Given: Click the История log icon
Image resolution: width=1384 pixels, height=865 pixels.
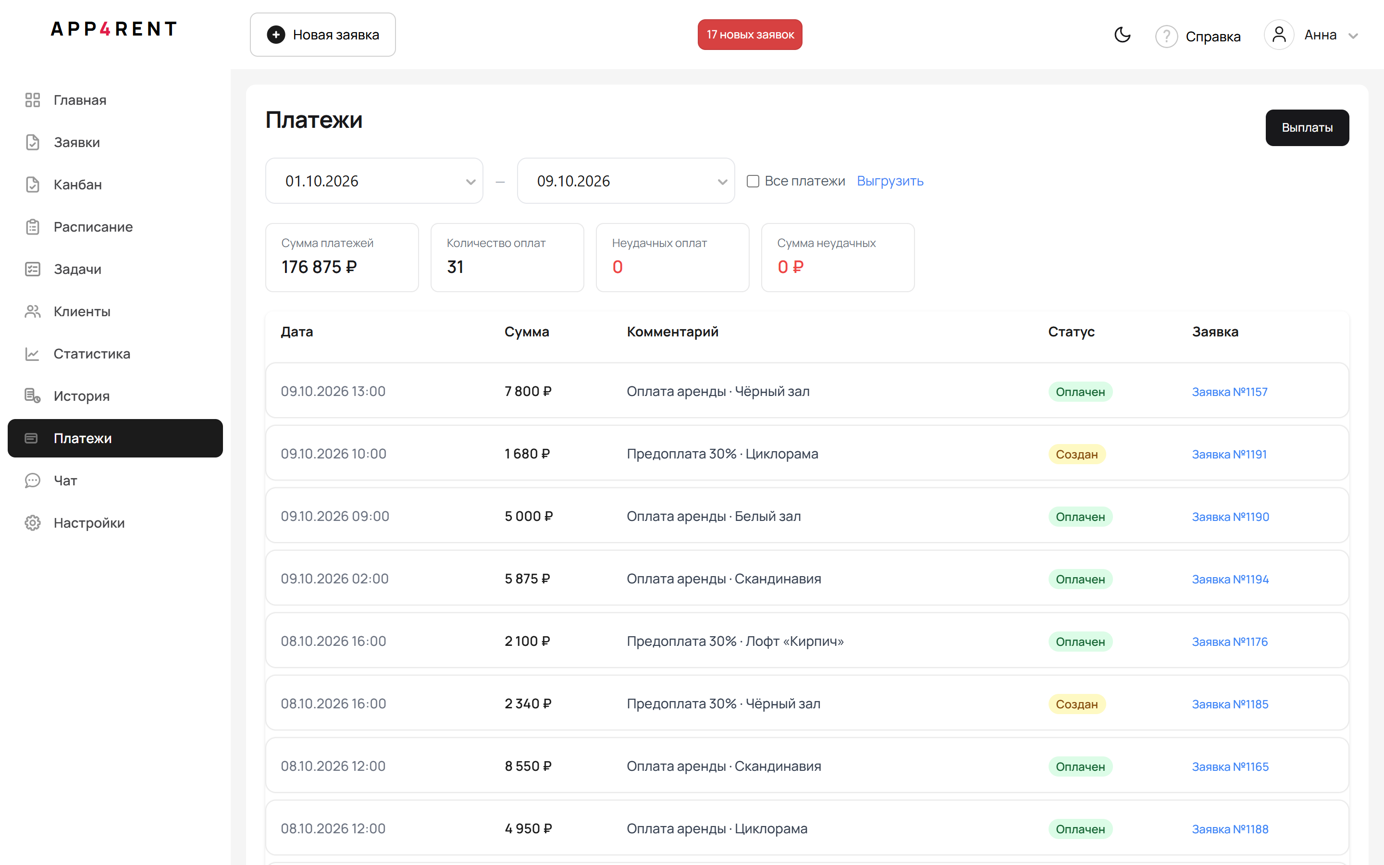Looking at the screenshot, I should 33,396.
